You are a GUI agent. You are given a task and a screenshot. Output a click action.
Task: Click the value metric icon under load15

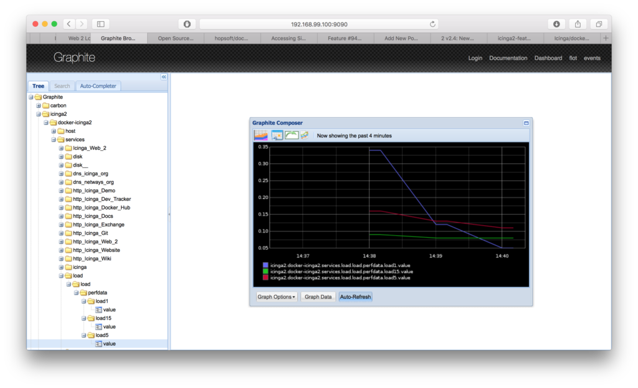tap(98, 327)
